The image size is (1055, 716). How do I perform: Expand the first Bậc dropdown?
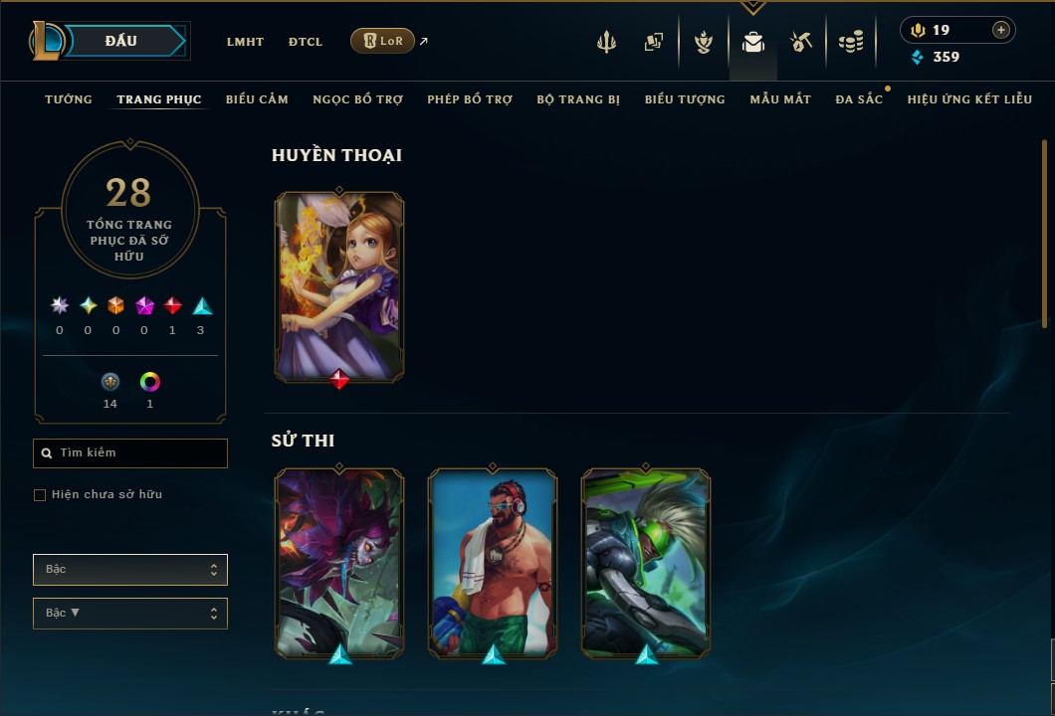[129, 570]
